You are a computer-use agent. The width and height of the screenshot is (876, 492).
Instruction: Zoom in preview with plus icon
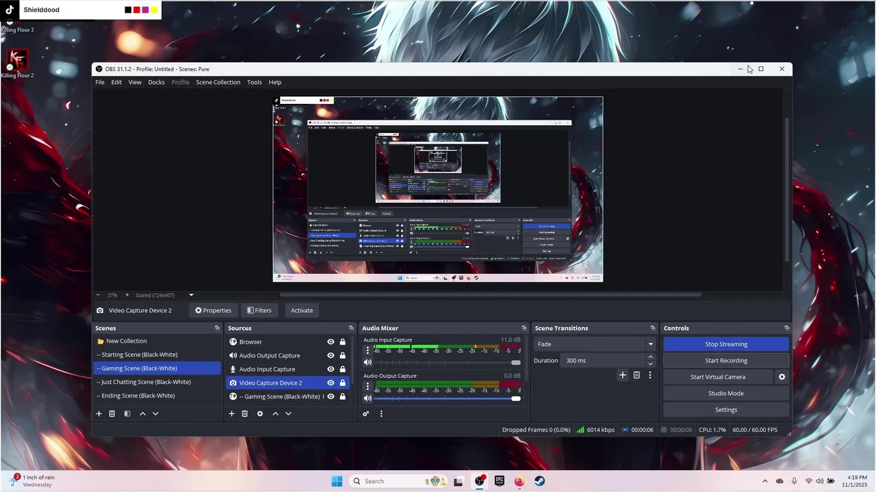tap(127, 295)
